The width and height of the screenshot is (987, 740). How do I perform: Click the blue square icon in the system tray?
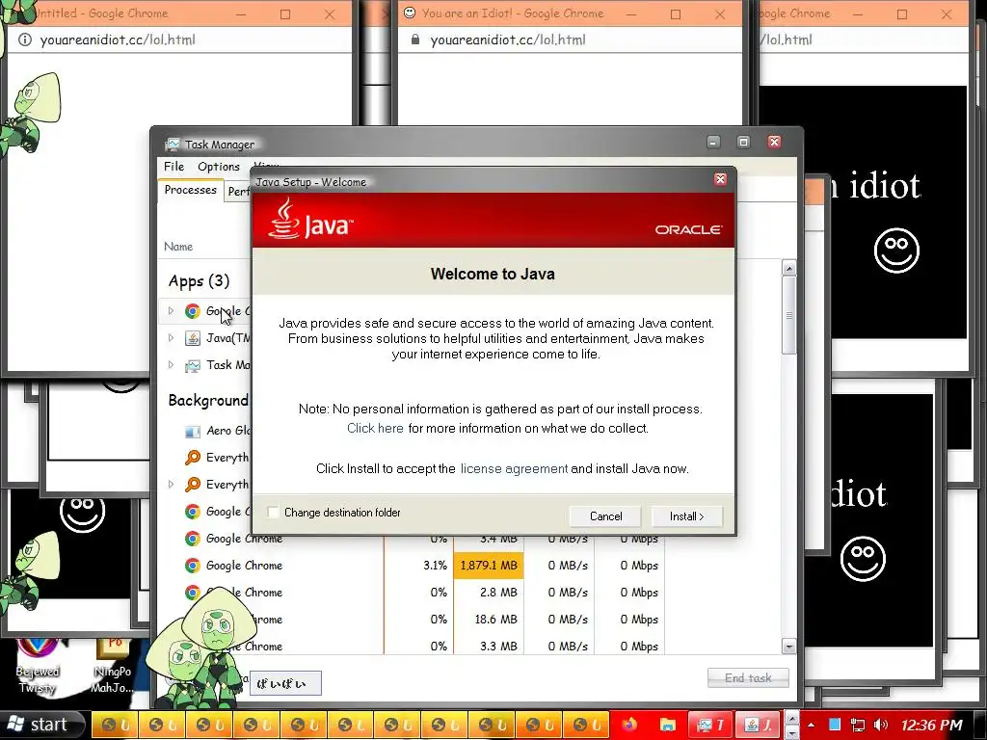[834, 725]
